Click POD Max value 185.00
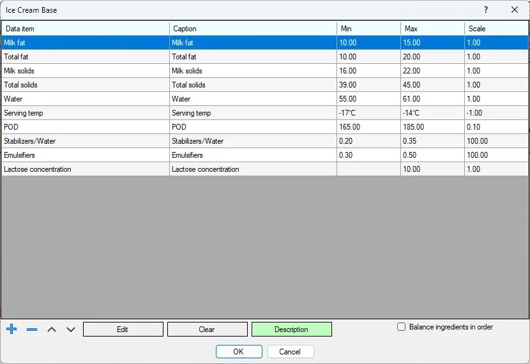530x364 pixels. [x=433, y=127]
